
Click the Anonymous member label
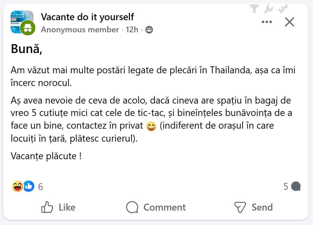point(80,30)
